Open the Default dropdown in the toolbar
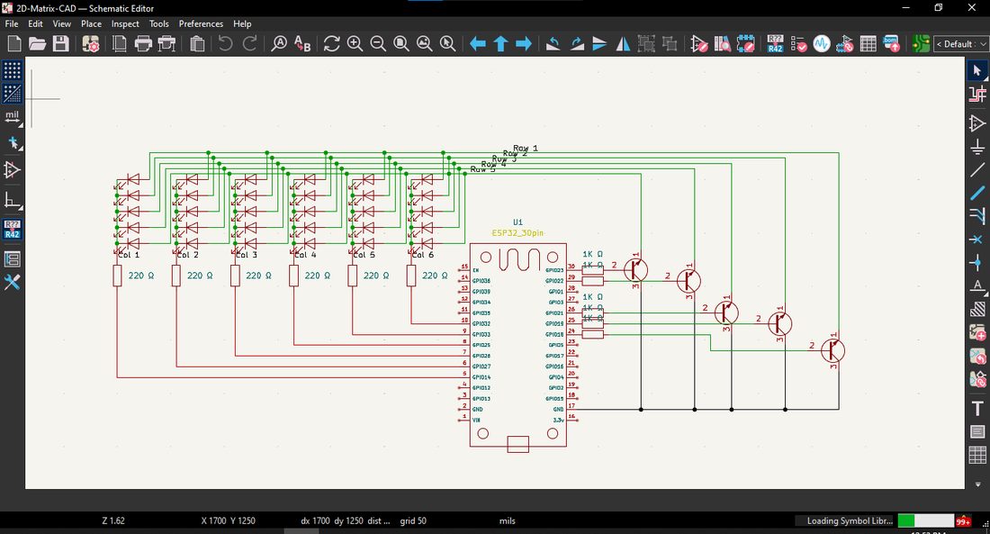 (960, 43)
